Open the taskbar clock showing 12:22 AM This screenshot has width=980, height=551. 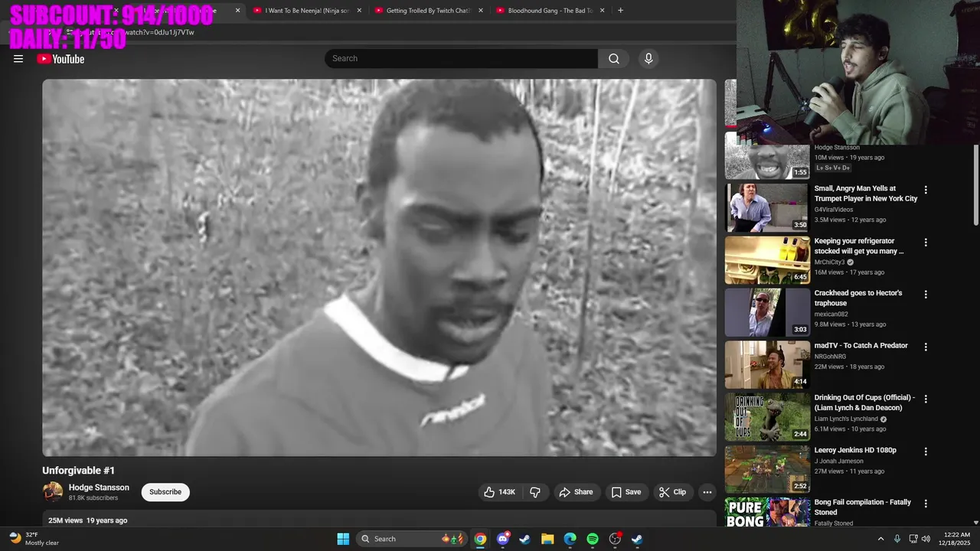(x=956, y=539)
